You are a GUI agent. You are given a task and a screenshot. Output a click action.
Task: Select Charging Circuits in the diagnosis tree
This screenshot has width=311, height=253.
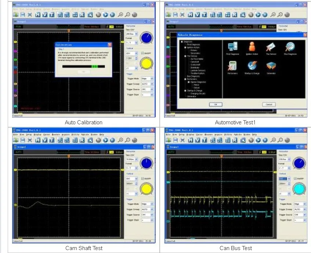coord(198,93)
